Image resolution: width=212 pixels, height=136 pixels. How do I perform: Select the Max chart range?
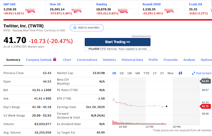[x=170, y=73]
